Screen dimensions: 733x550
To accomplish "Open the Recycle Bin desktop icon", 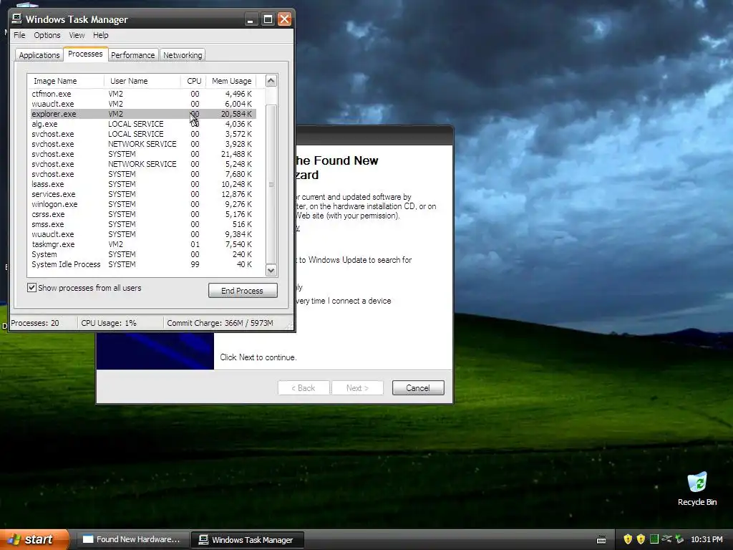I will pyautogui.click(x=697, y=488).
